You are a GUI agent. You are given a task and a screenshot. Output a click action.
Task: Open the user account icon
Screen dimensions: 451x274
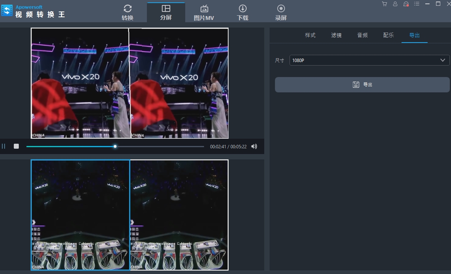[x=395, y=4]
